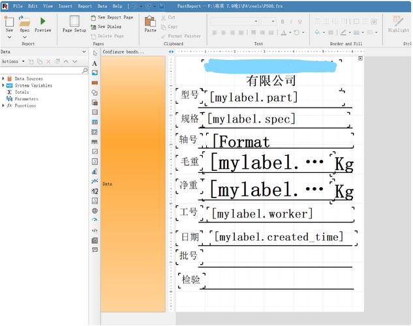Toggle Italic text formatting
Image resolution: width=413 pixels, height=326 pixels.
291,22
